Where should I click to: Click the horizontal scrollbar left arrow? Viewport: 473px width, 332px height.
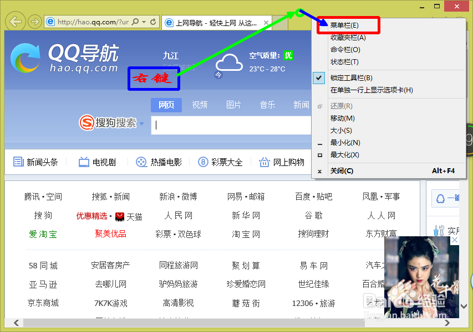pyautogui.click(x=17, y=323)
